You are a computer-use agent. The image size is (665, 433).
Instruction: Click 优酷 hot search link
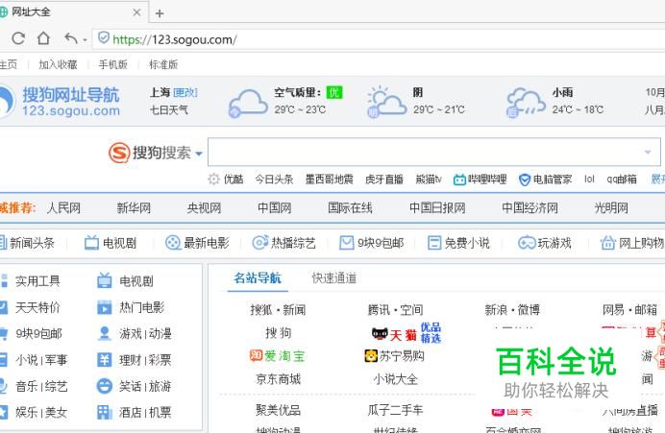(234, 180)
